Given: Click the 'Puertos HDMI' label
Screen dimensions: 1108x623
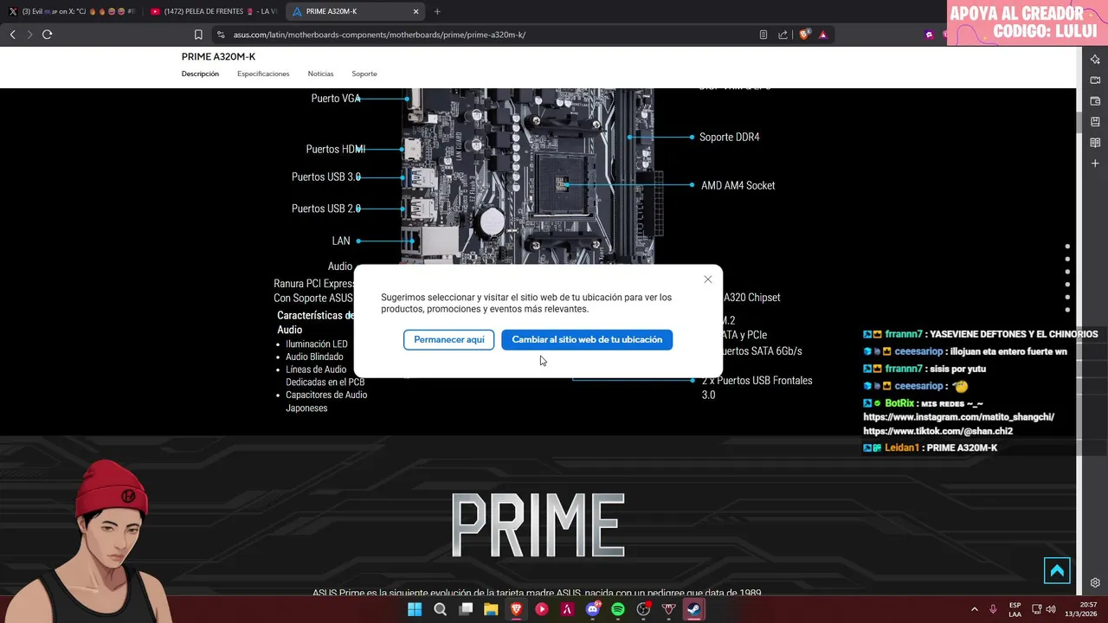Looking at the screenshot, I should [335, 149].
